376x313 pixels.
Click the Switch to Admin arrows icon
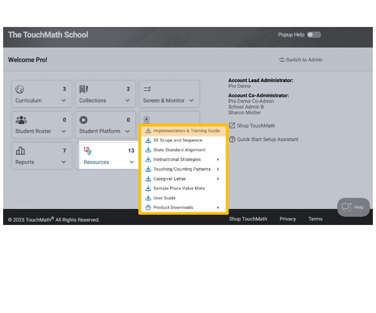point(282,60)
